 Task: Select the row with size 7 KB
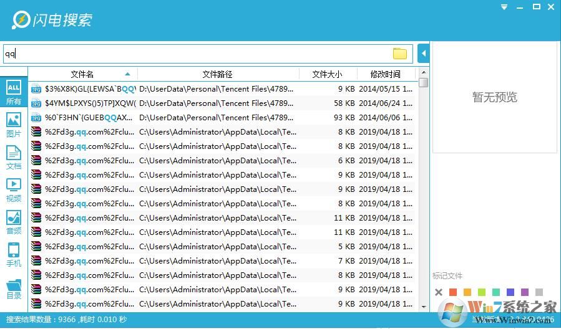point(222,261)
